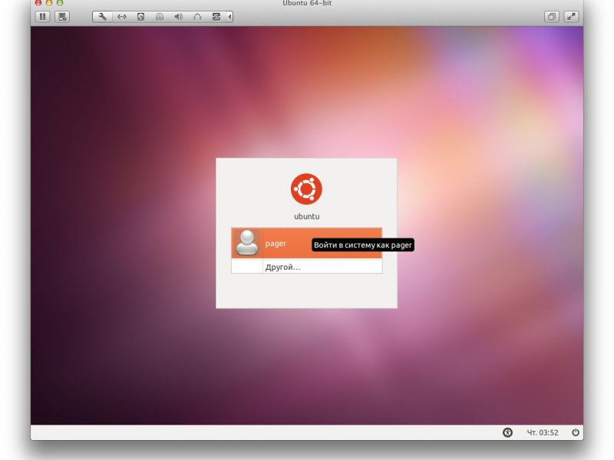Click the headphone-shaped USB device icon

pos(197,17)
